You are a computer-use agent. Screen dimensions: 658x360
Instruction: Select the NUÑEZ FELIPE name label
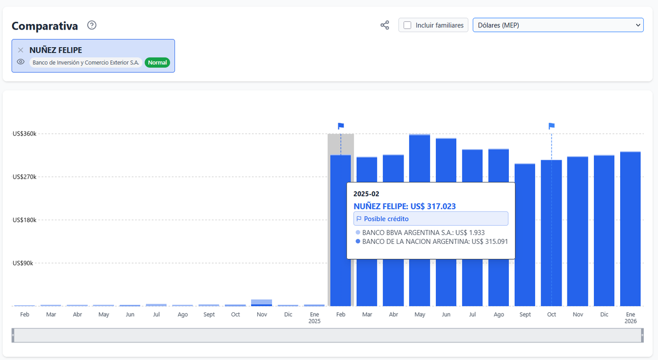point(55,50)
